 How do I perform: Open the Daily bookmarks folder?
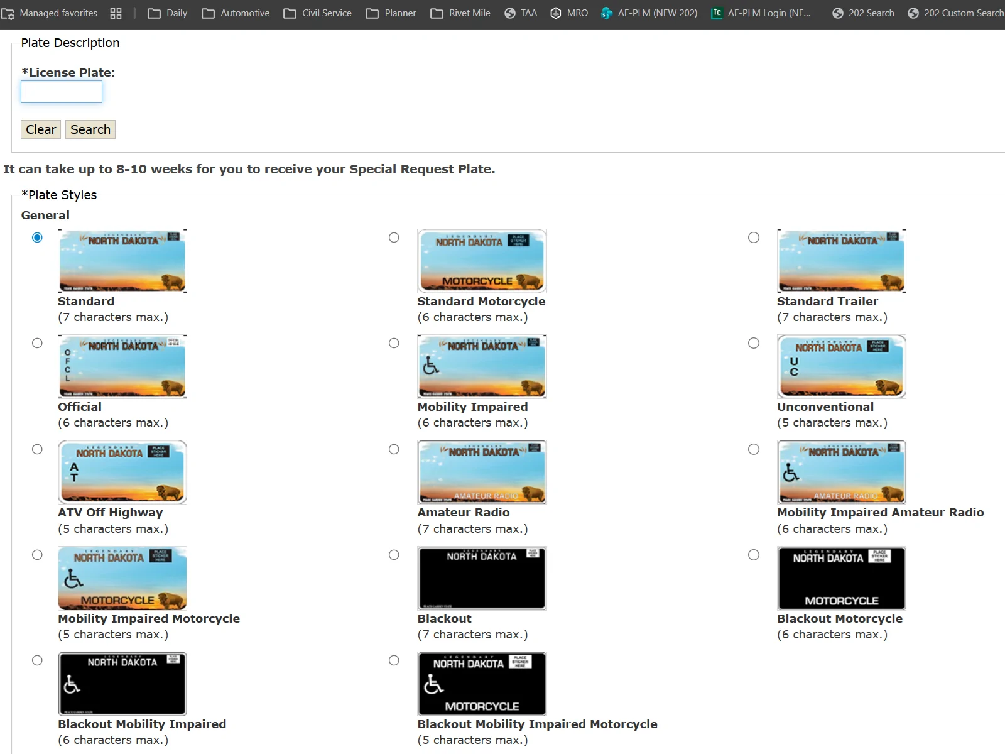168,13
